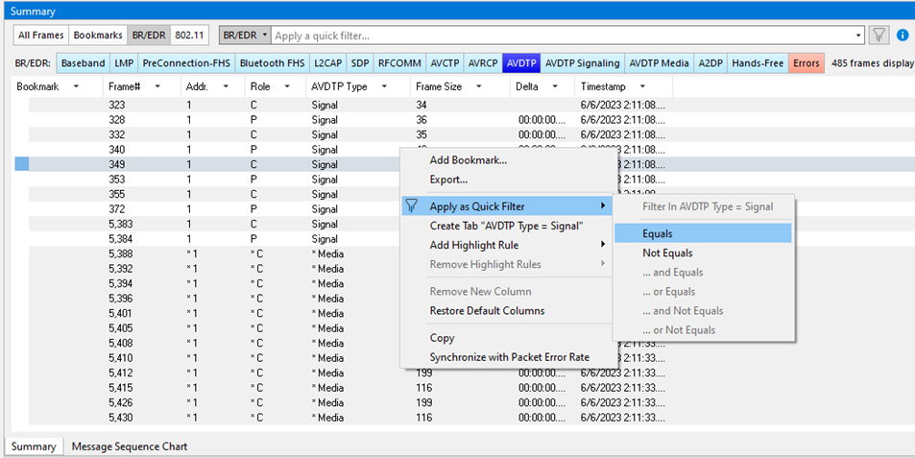Open the Frame# column dropdown arrow
Screen dimensions: 915x458
point(157,86)
